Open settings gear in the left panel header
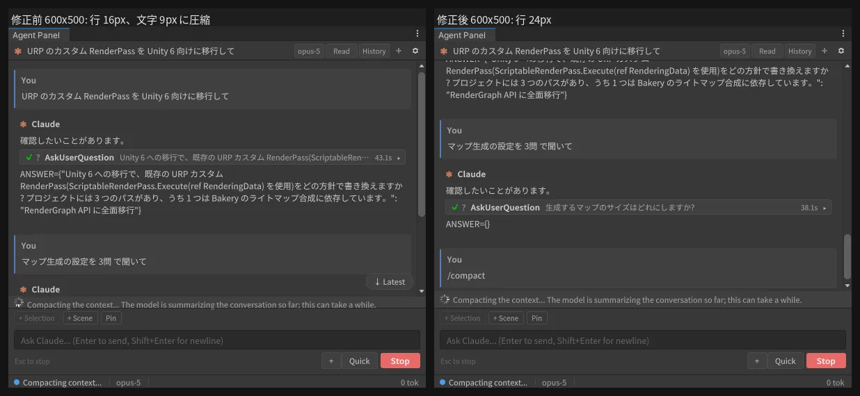This screenshot has height=396, width=860. [x=415, y=51]
